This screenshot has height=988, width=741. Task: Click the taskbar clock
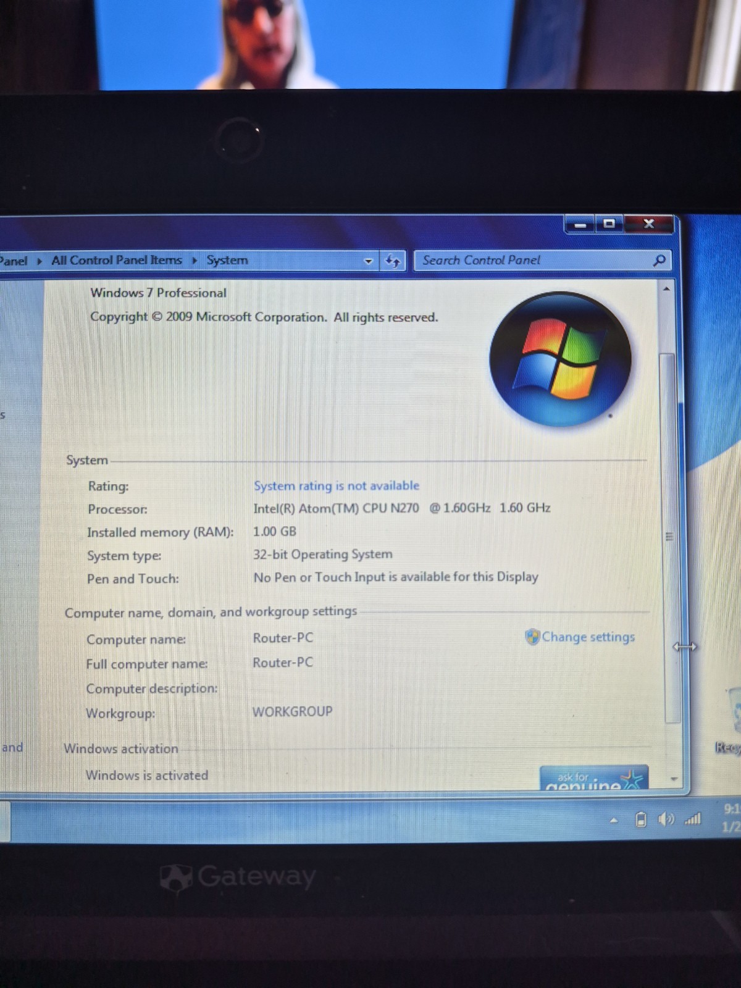(731, 818)
